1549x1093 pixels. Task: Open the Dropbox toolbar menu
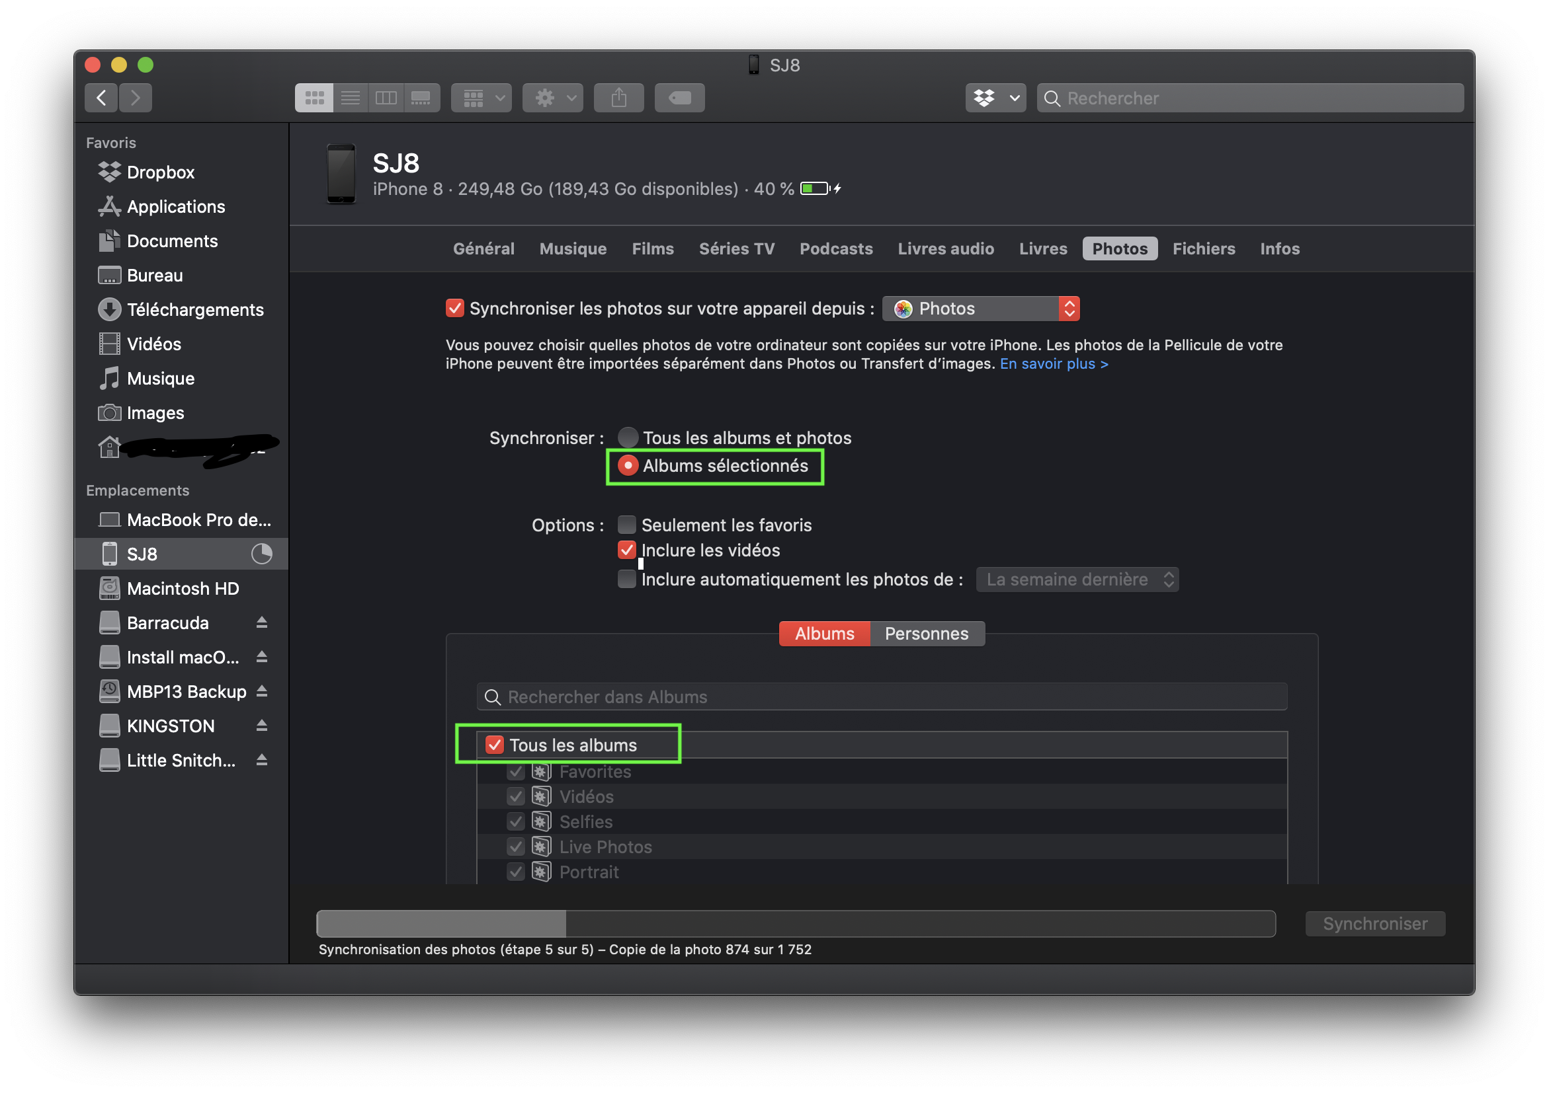995,98
